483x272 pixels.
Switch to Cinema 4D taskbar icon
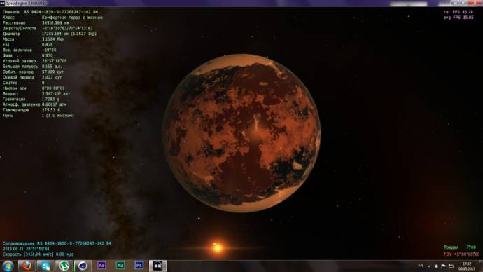click(83, 266)
